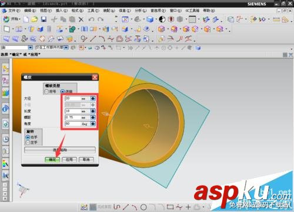Click the New file icon
294x212 pixels.
tap(26, 19)
